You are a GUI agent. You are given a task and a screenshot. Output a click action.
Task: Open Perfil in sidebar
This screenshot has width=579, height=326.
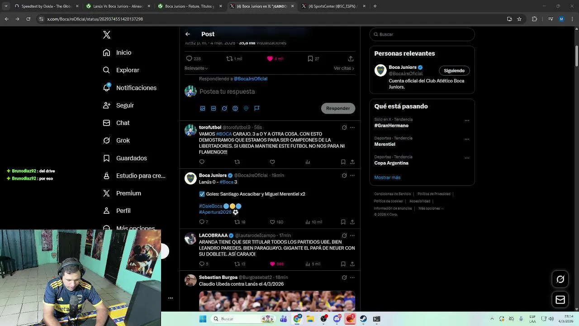pyautogui.click(x=117, y=211)
